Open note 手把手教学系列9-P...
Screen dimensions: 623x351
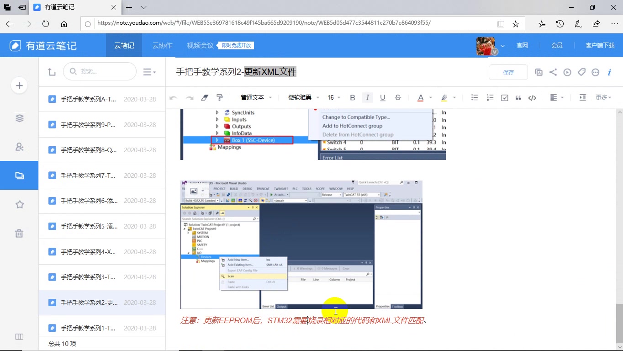[x=102, y=124]
